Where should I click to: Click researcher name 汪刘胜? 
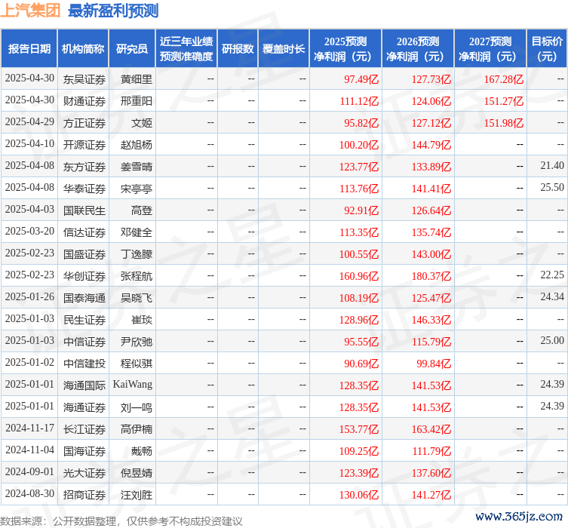tap(137, 495)
